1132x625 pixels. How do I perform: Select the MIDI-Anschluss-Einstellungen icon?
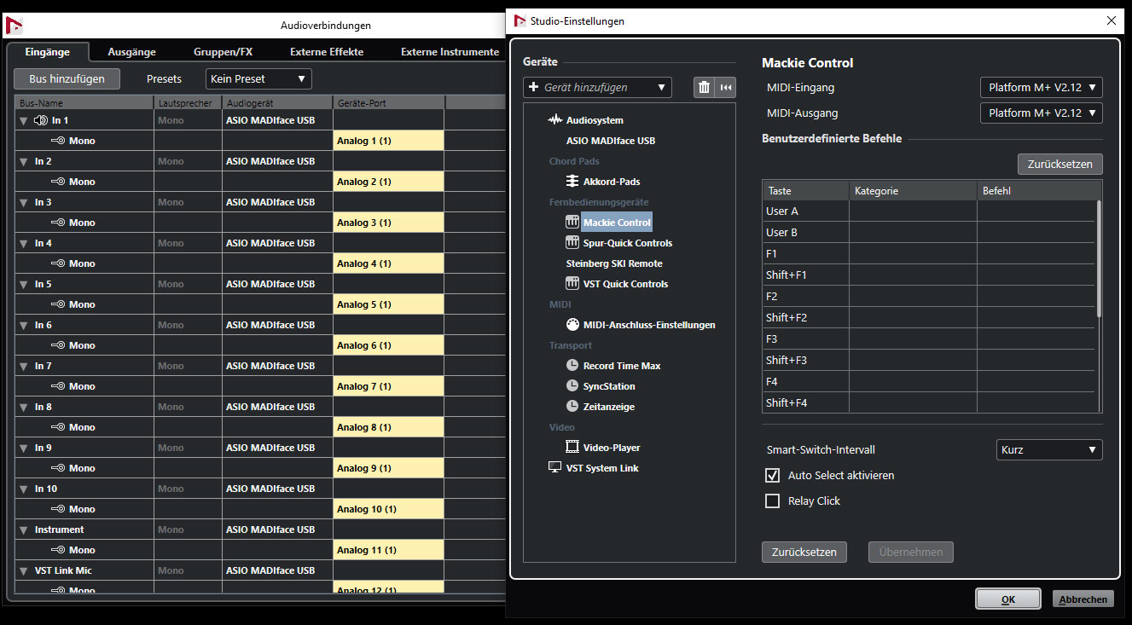(572, 325)
